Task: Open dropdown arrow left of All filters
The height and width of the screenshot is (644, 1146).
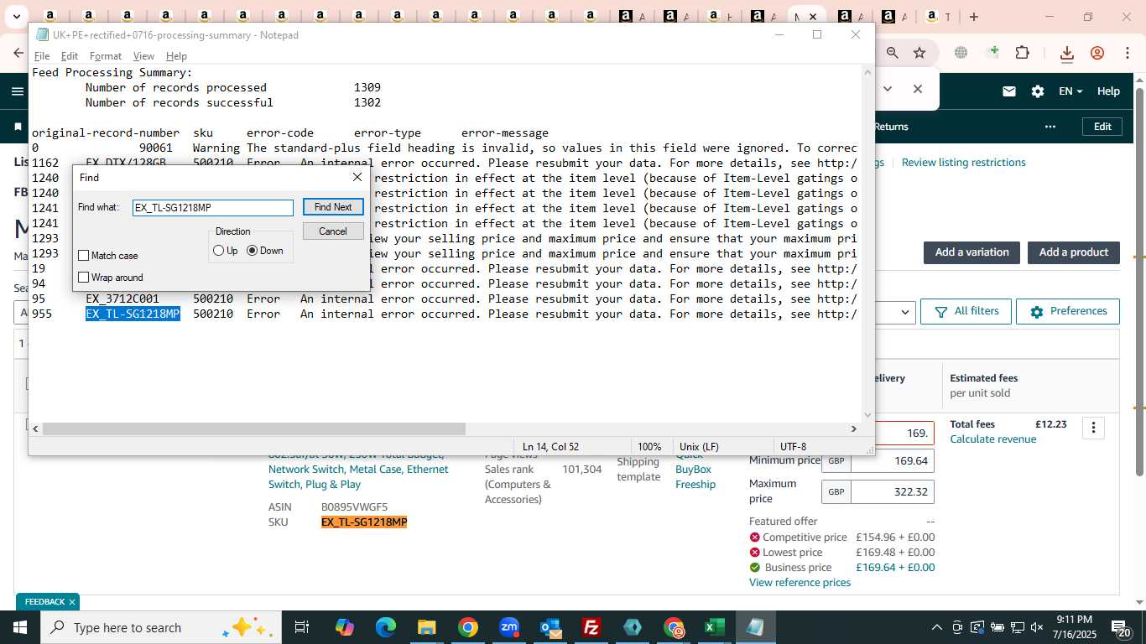Action: 904,312
